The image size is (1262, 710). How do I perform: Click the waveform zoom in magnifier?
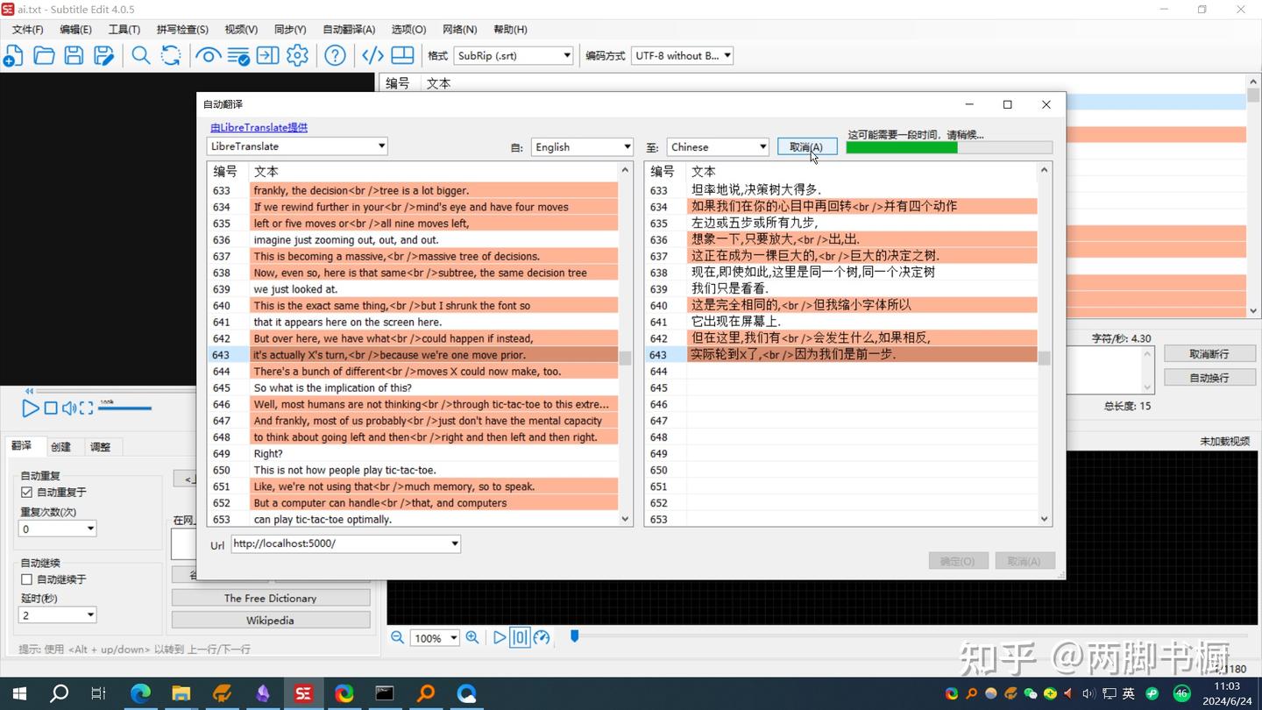pyautogui.click(x=472, y=638)
